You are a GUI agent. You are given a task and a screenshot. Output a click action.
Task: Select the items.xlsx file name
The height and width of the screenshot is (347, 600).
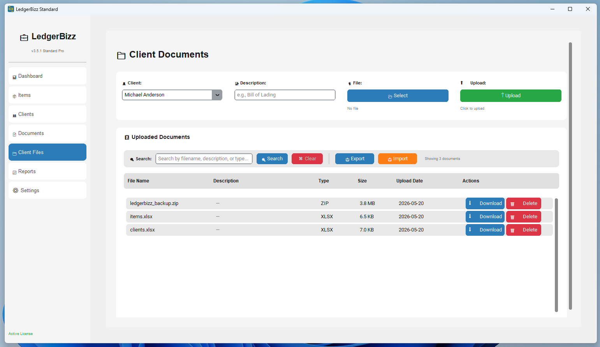141,217
